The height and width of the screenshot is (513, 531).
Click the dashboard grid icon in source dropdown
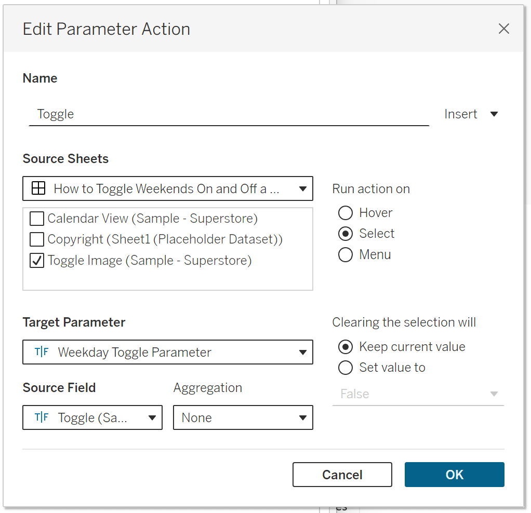click(38, 188)
